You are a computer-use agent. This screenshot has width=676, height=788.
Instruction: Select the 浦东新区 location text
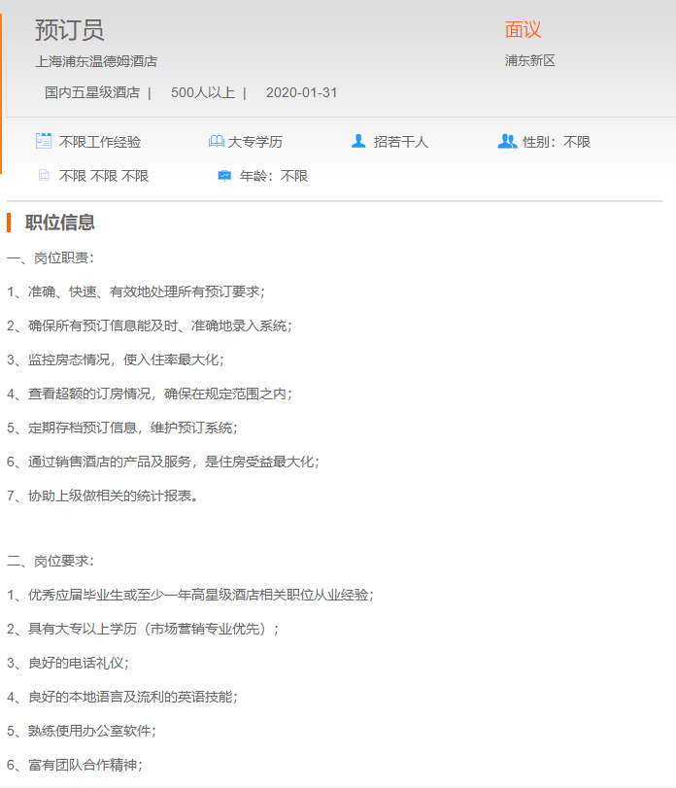pyautogui.click(x=530, y=60)
